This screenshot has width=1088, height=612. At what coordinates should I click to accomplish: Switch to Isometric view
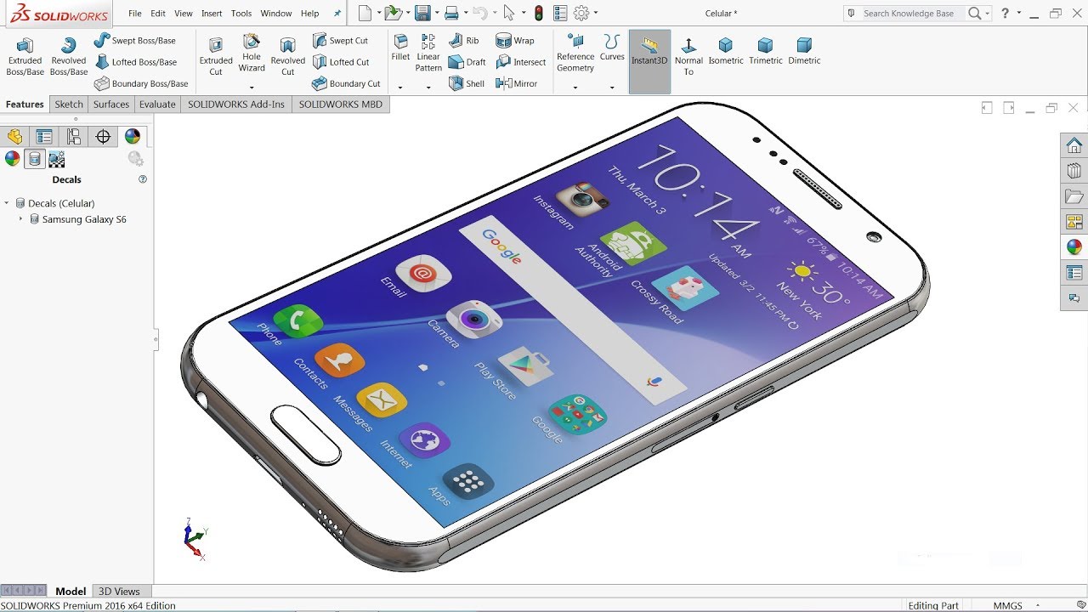coord(726,51)
